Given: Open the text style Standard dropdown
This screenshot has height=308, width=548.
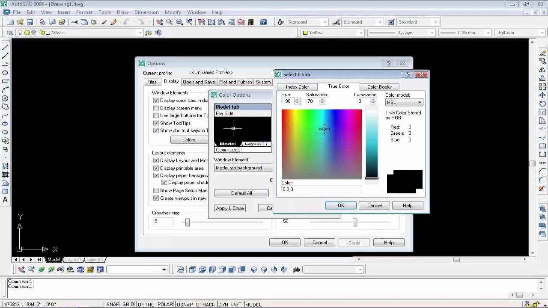Looking at the screenshot, I should [x=325, y=22].
